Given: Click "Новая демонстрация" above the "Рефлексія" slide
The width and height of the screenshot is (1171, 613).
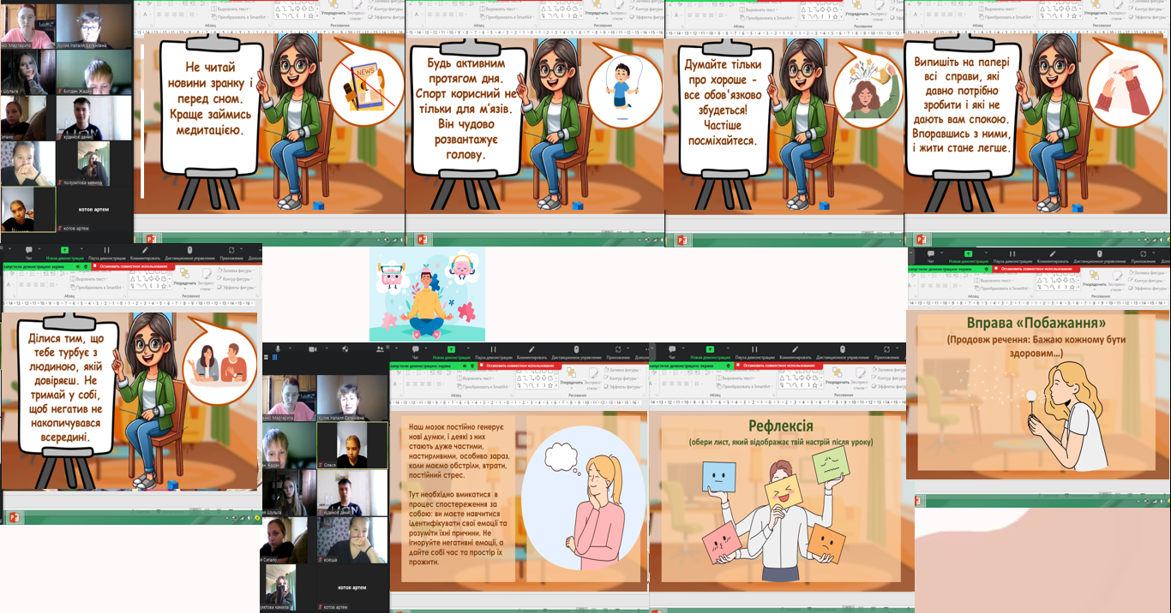Looking at the screenshot, I should 710,351.
